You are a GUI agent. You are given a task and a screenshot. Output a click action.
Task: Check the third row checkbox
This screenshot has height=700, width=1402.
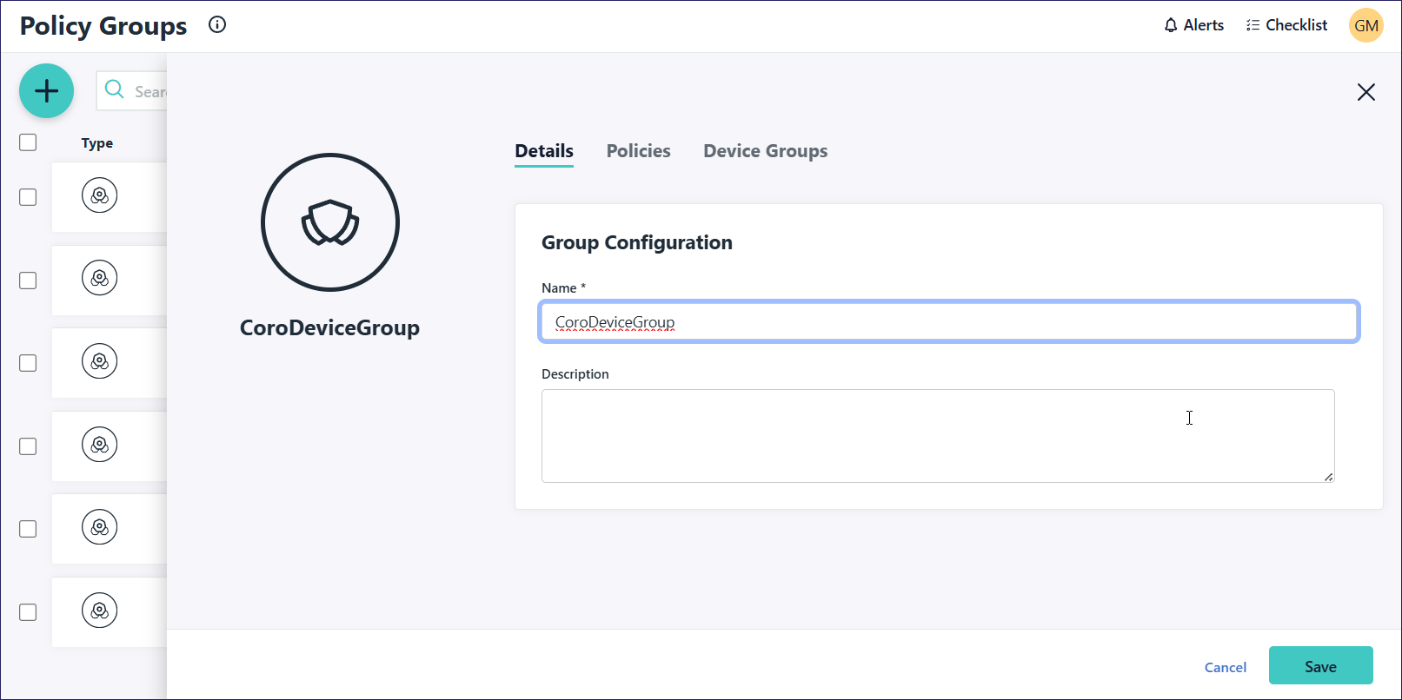click(x=28, y=363)
